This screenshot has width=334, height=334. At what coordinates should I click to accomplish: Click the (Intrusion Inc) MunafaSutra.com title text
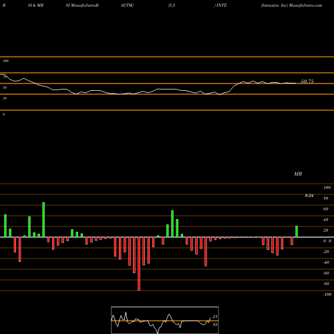click(x=291, y=5)
